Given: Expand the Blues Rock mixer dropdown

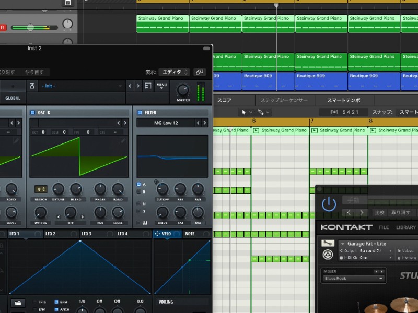Looking at the screenshot, I should point(381,279).
